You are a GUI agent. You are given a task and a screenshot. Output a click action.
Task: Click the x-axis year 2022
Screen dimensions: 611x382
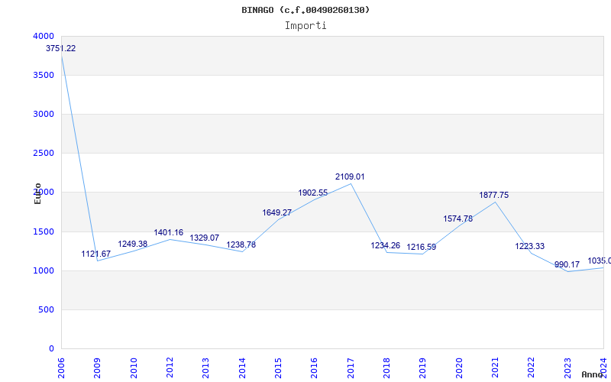[532, 368]
